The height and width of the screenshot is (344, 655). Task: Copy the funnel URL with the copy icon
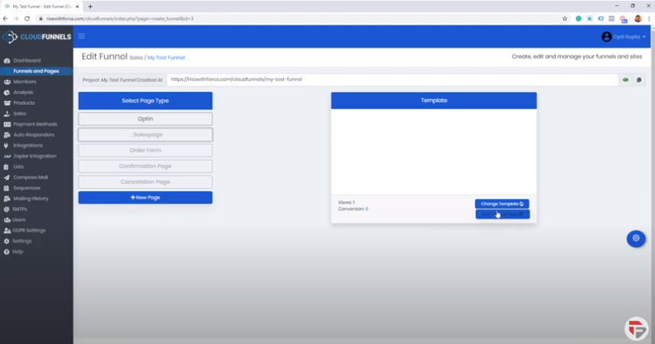coord(639,80)
